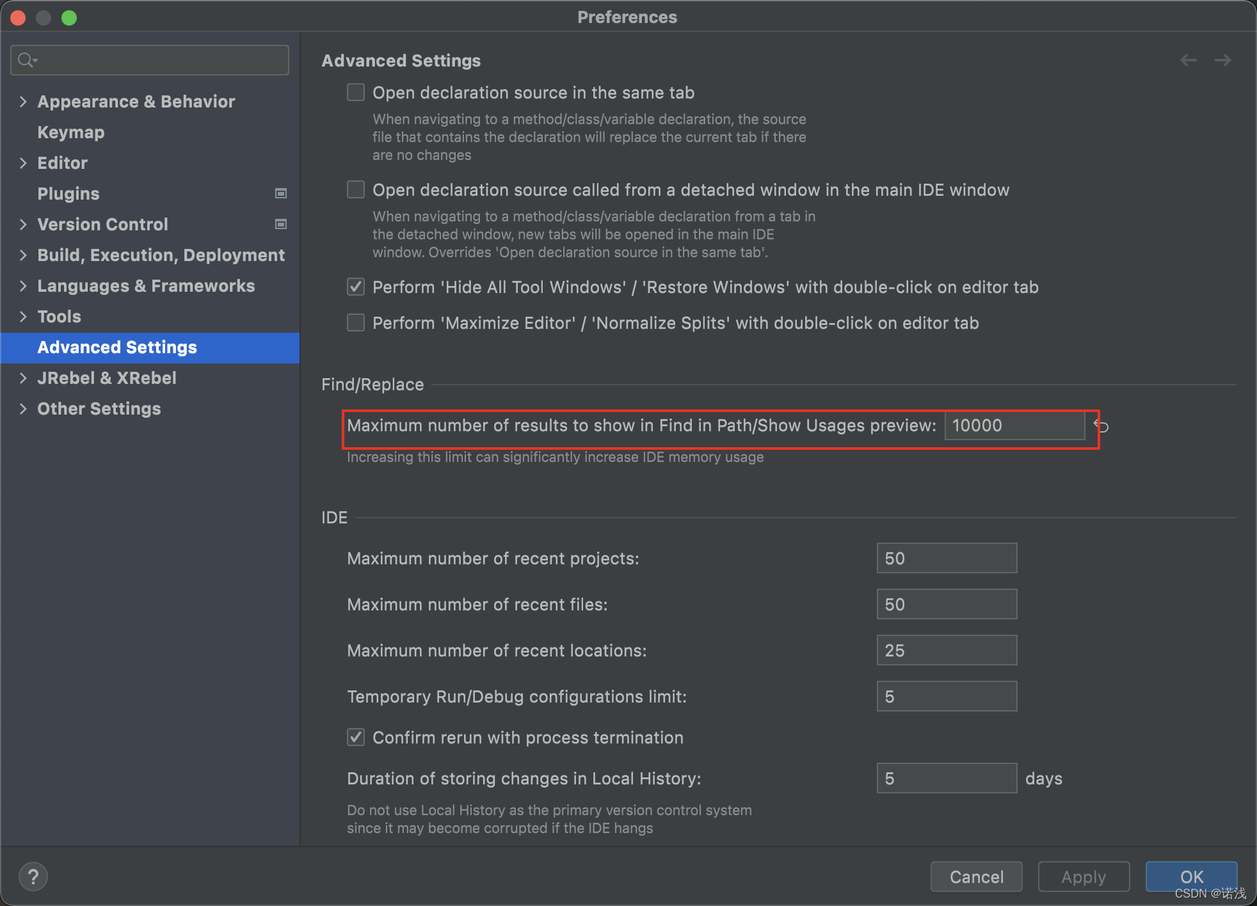
Task: Expand the Tools section
Action: (x=23, y=316)
